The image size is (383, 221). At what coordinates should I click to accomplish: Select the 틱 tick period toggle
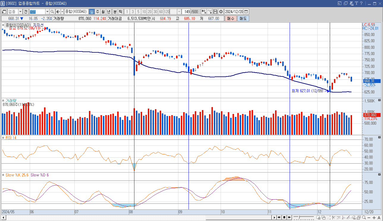(x=121, y=12)
